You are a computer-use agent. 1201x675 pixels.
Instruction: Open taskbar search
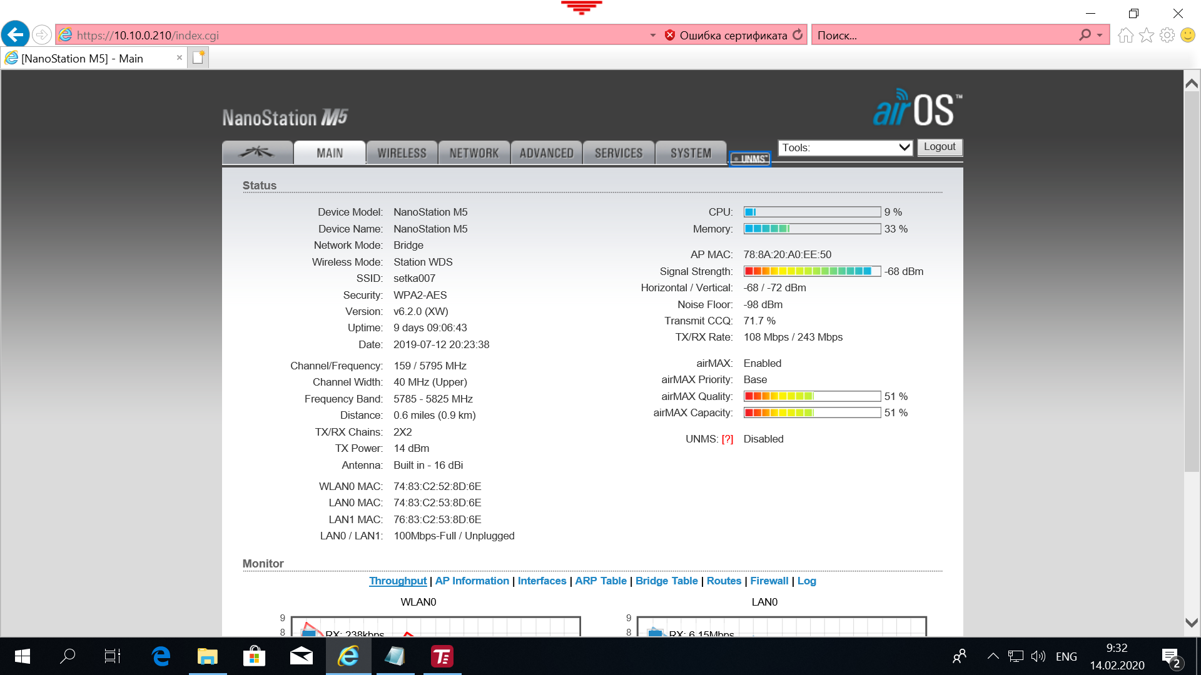(x=68, y=656)
